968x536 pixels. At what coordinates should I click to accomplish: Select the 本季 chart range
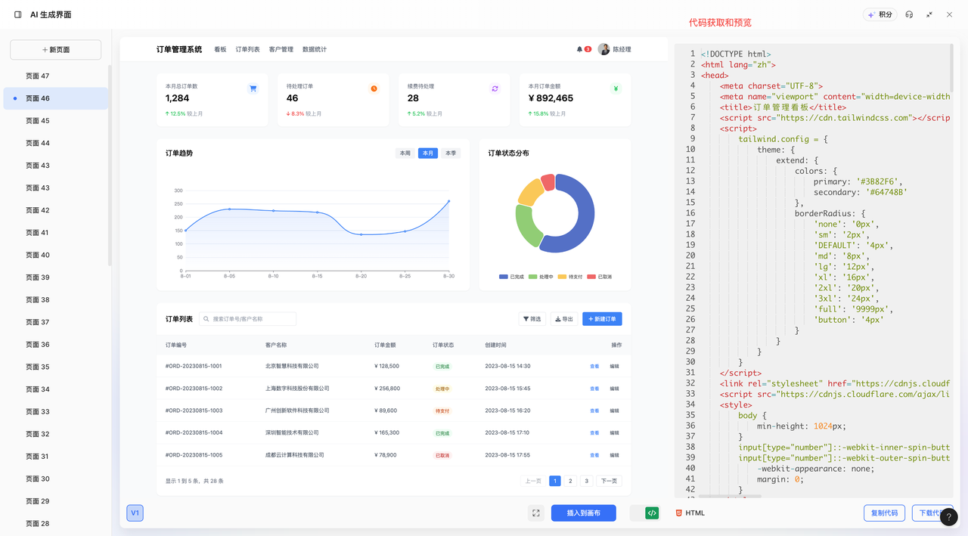pos(451,153)
